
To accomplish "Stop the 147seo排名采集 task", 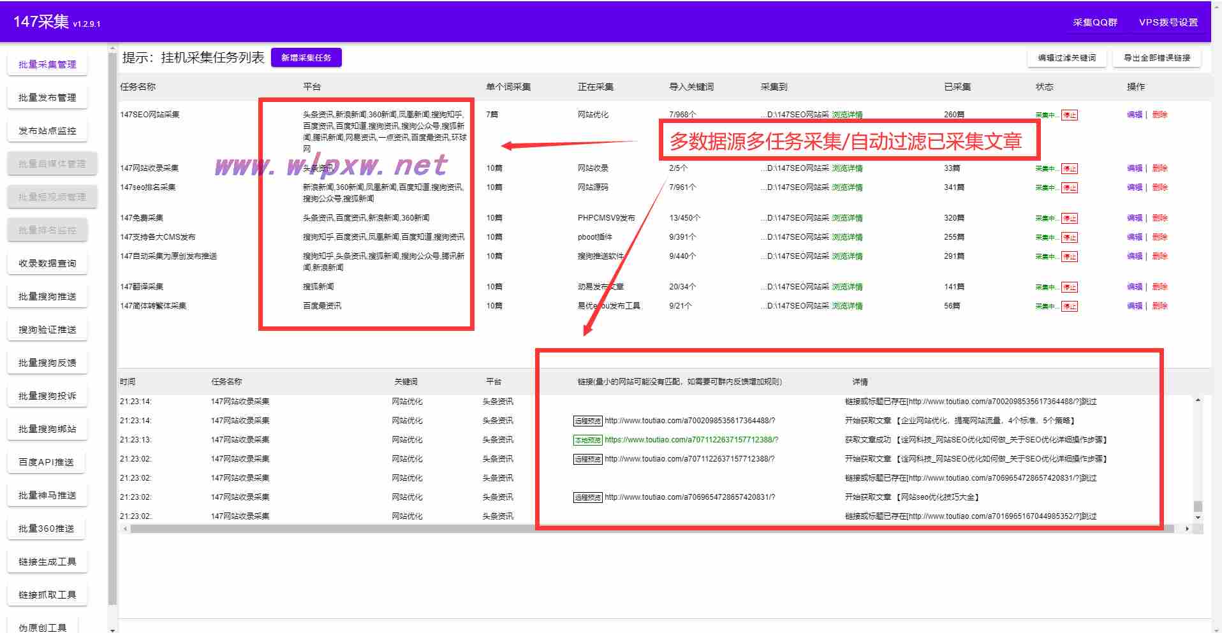I will 1070,188.
